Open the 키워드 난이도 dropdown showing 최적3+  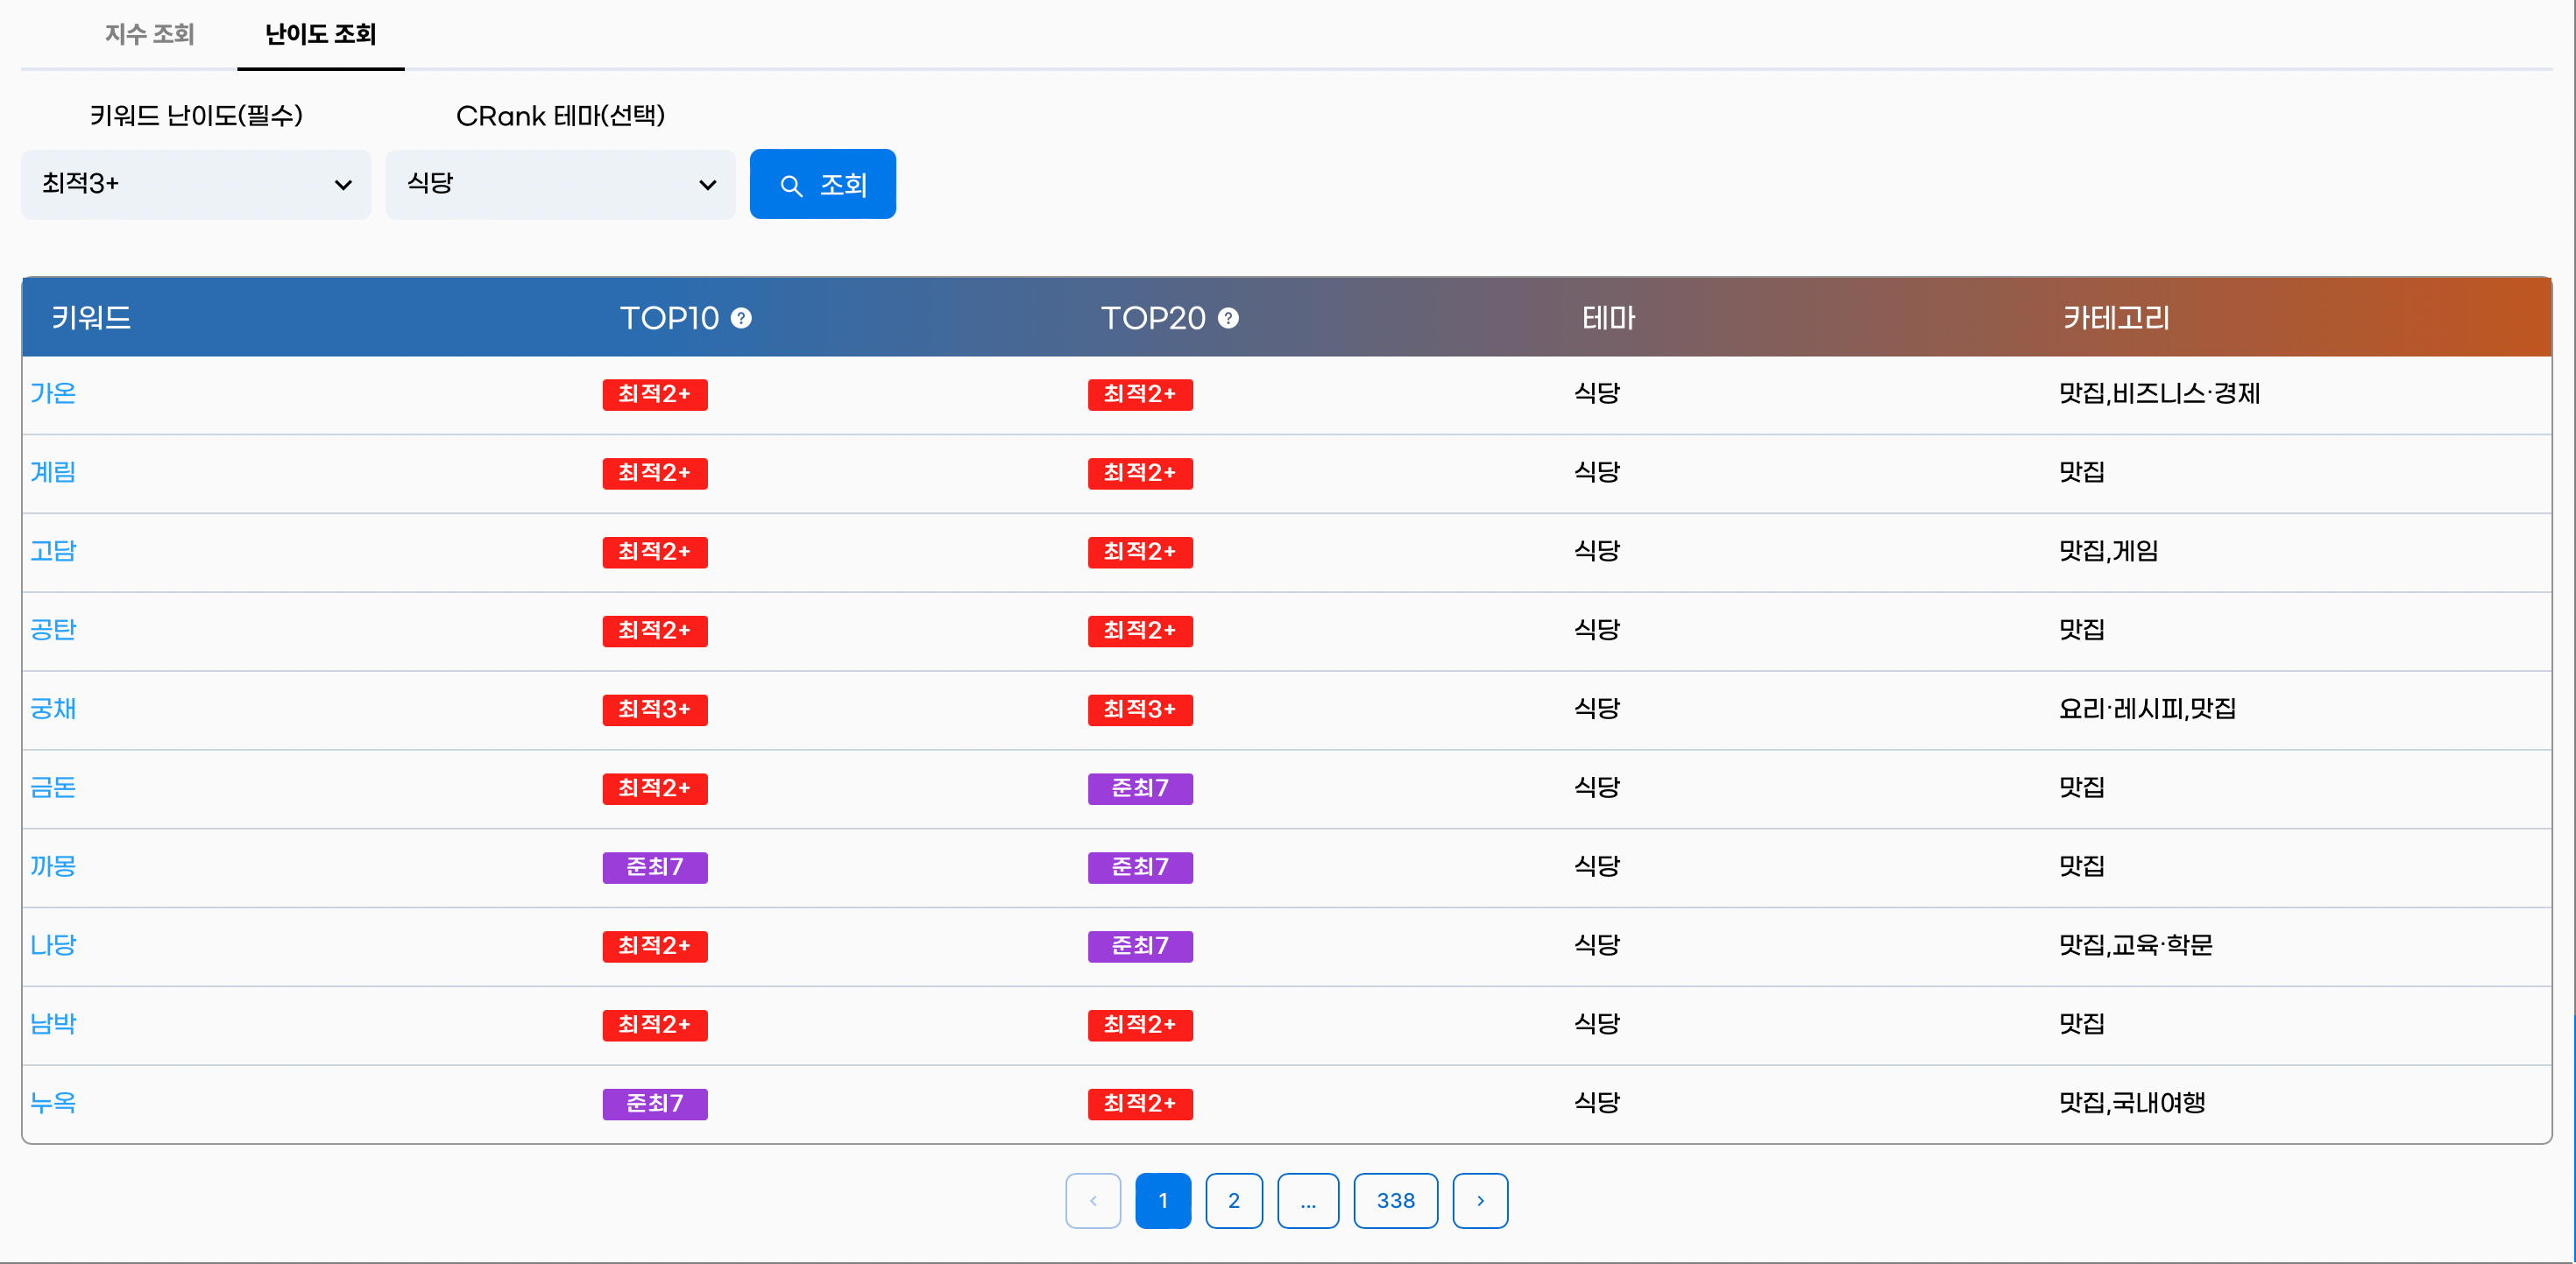tap(196, 184)
